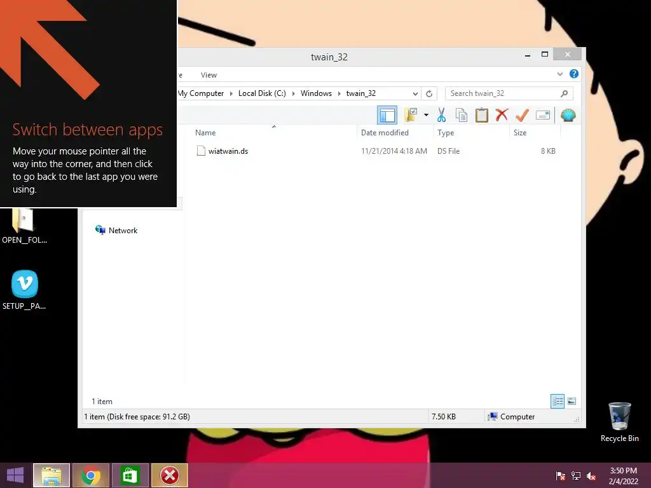651x488 pixels.
Task: Expand arrow after My Computer breadcrumb
Action: coord(231,93)
